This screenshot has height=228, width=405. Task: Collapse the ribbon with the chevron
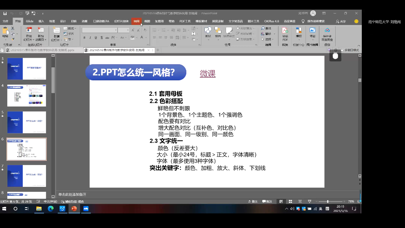[x=358, y=45]
